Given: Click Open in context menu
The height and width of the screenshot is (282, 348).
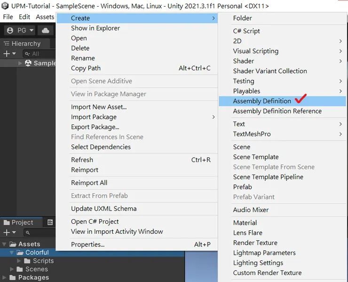Looking at the screenshot, I should pos(137,38).
